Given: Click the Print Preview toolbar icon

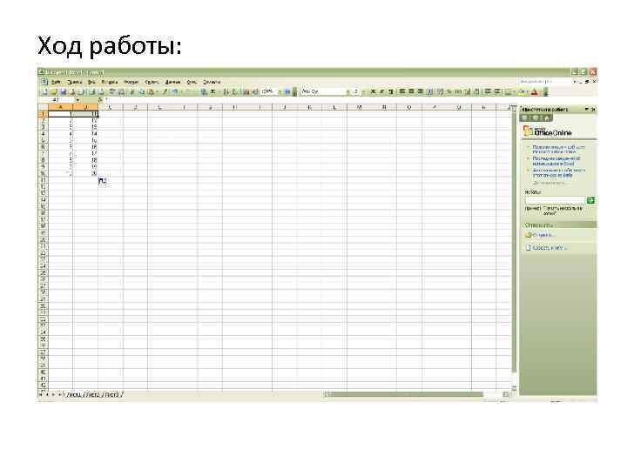Looking at the screenshot, I should pyautogui.click(x=101, y=91).
